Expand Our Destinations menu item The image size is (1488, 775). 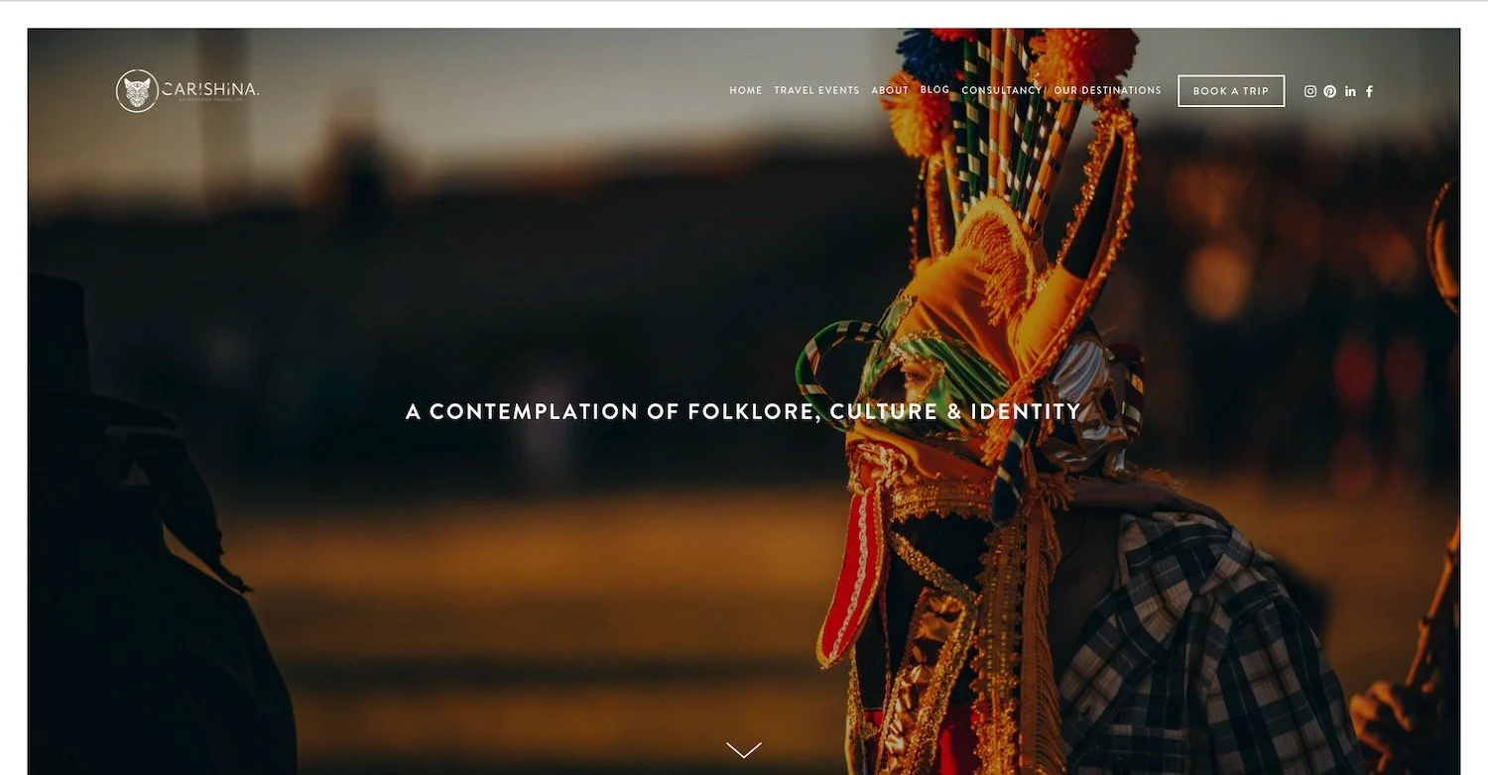(x=1107, y=90)
